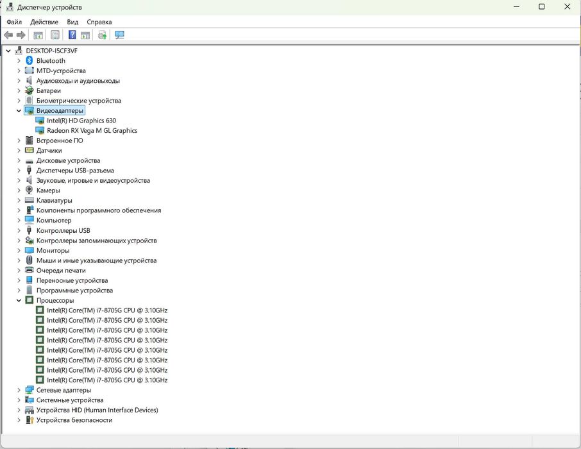581x449 pixels.
Task: Select the Программные устройства label
Action: click(74, 291)
